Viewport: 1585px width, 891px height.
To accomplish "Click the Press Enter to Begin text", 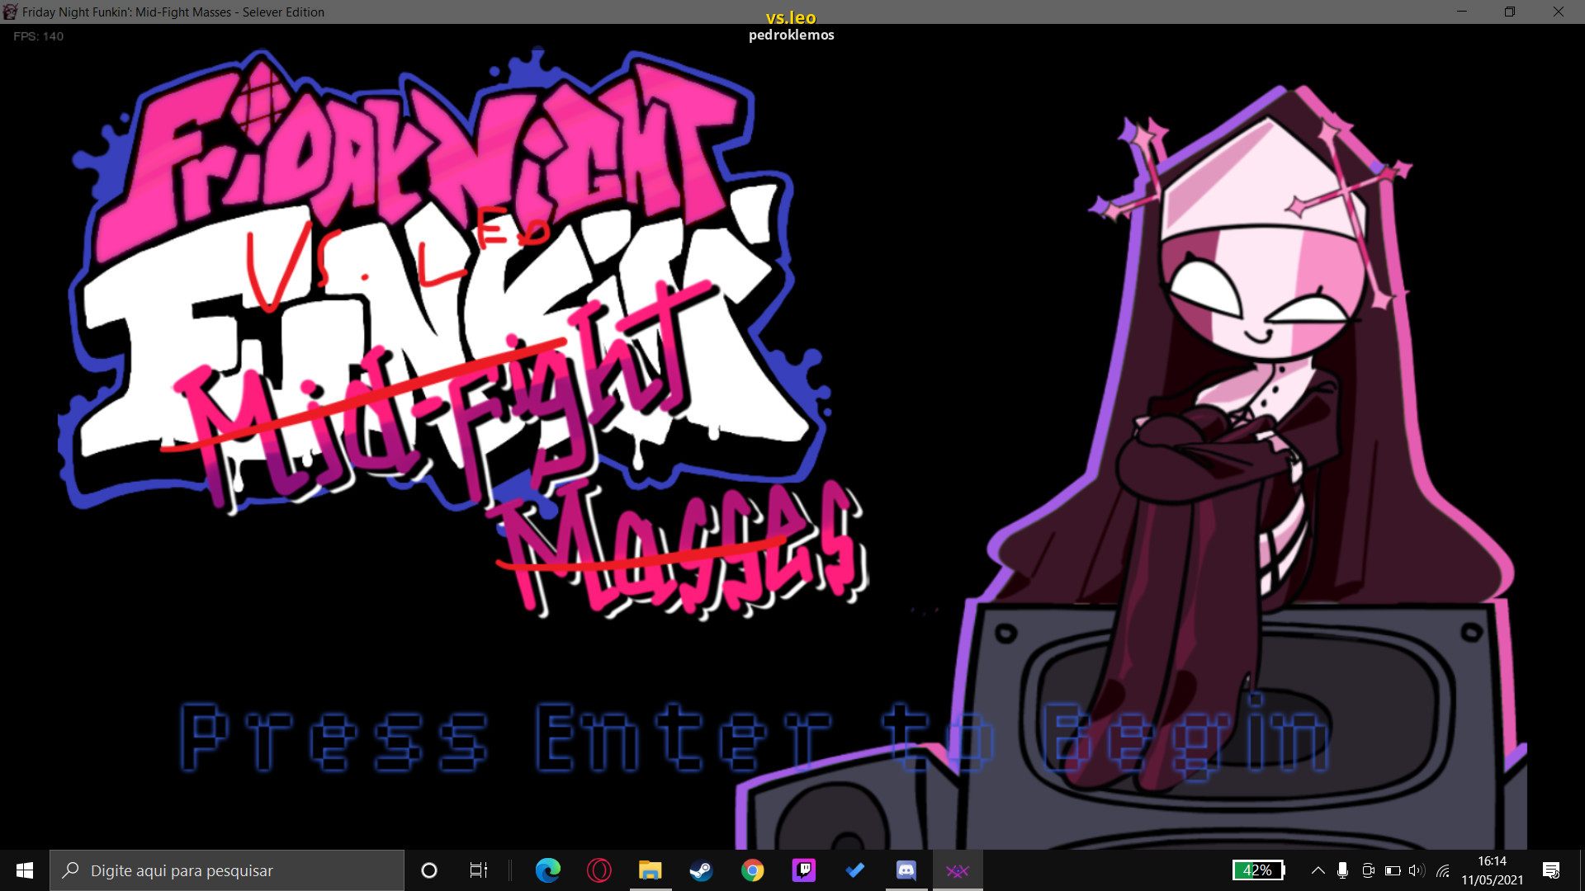I will [x=753, y=737].
